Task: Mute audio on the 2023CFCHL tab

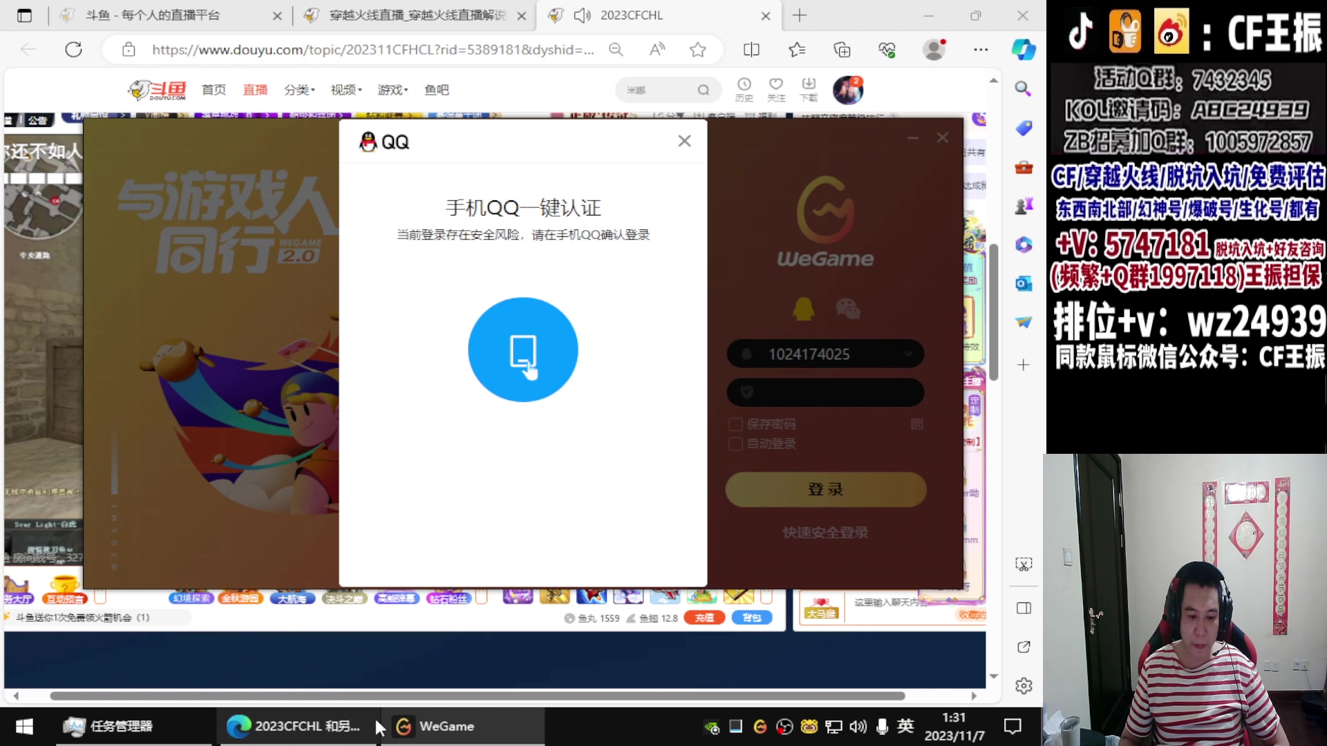Action: pyautogui.click(x=583, y=15)
